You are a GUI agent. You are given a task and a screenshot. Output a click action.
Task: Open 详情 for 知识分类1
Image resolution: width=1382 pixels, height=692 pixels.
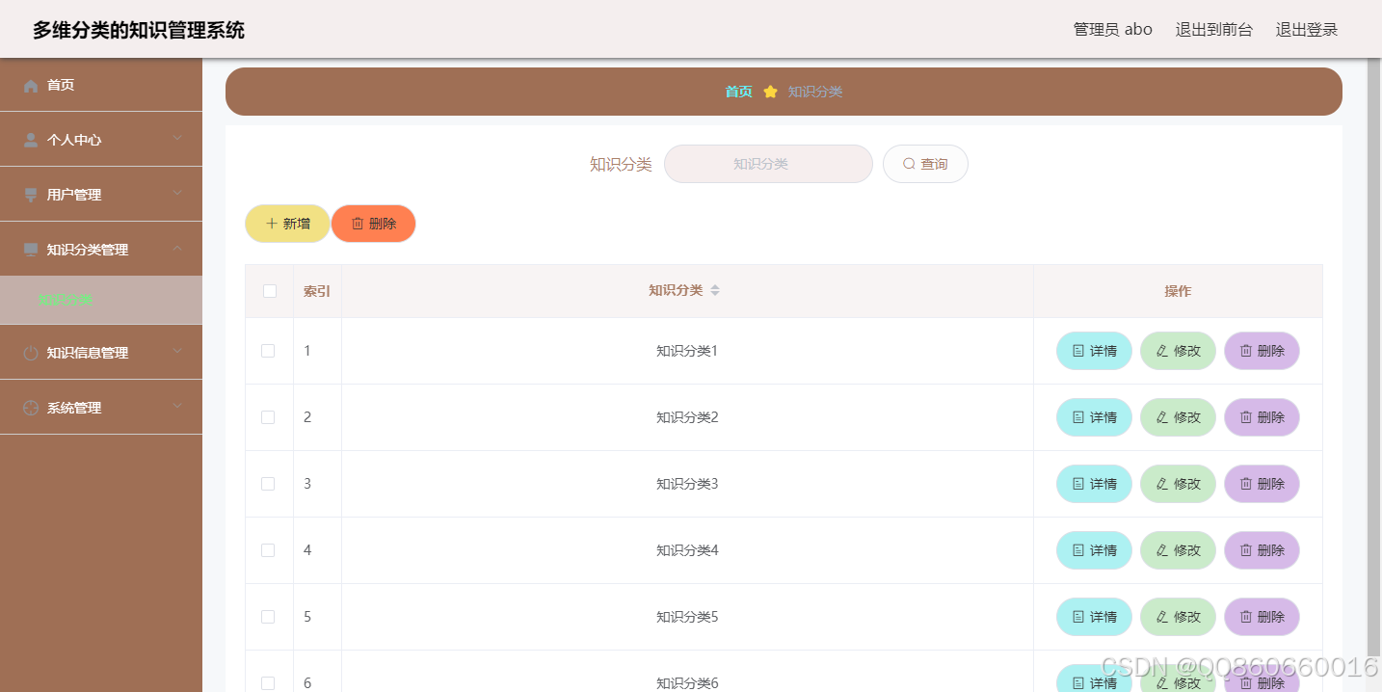tap(1094, 351)
